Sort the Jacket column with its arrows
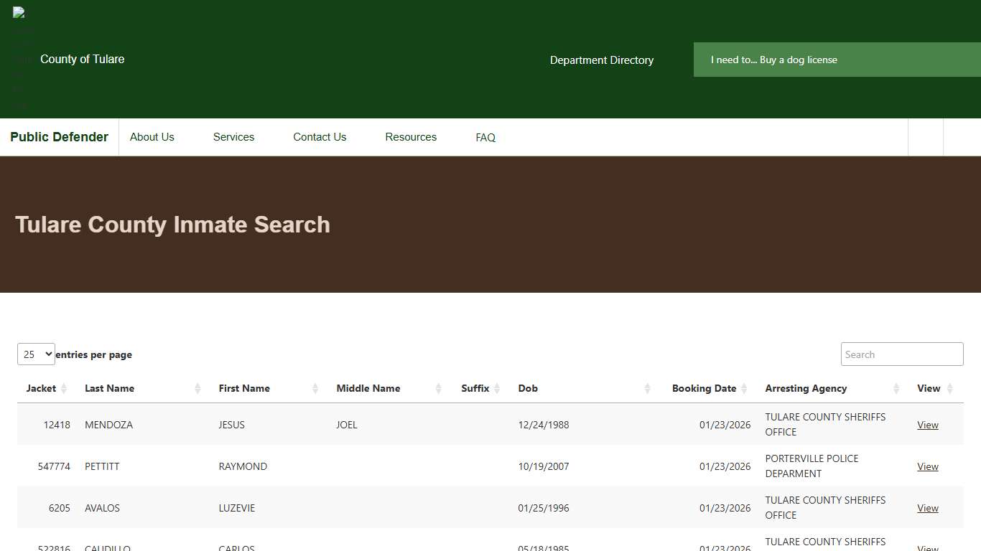The width and height of the screenshot is (981, 551). pyautogui.click(x=65, y=388)
